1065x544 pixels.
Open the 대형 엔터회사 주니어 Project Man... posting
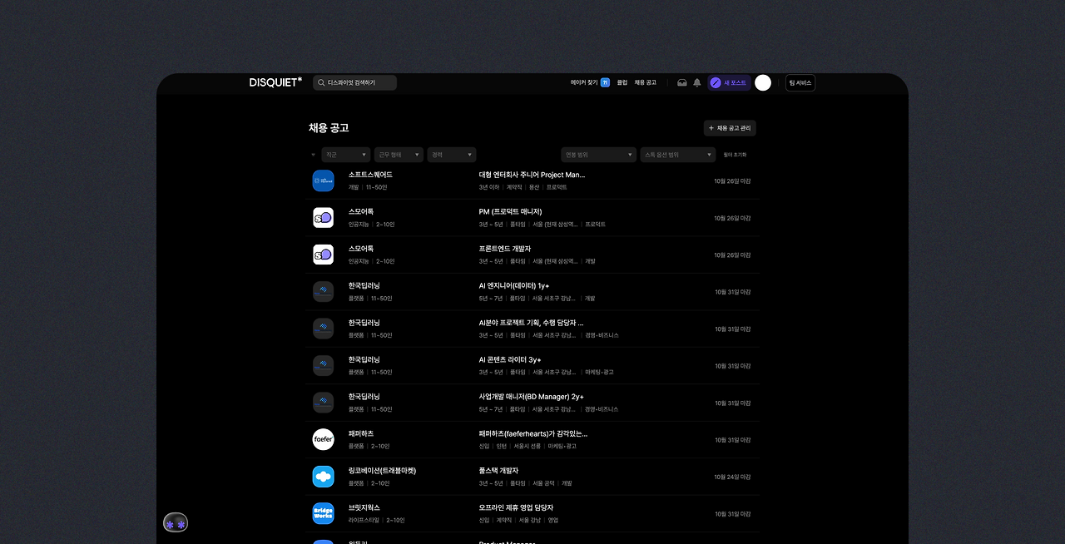pyautogui.click(x=532, y=175)
